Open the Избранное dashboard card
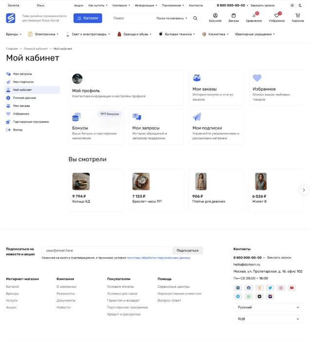The height and width of the screenshot is (341, 310). tap(276, 88)
